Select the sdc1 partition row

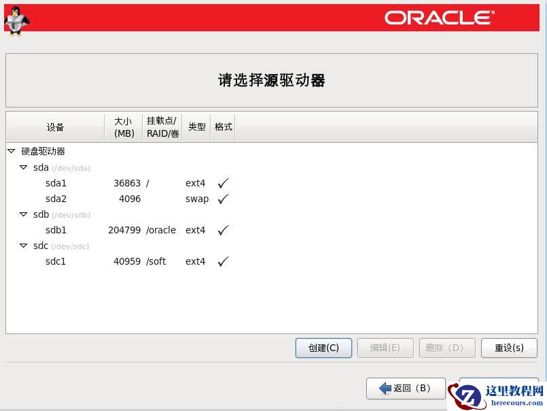click(x=271, y=261)
